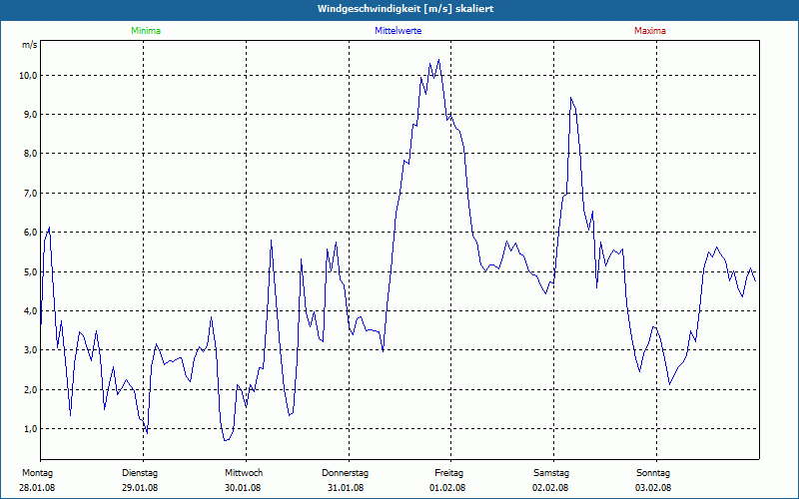Click the highest peak before Freitag
This screenshot has width=799, height=499.
(x=438, y=60)
